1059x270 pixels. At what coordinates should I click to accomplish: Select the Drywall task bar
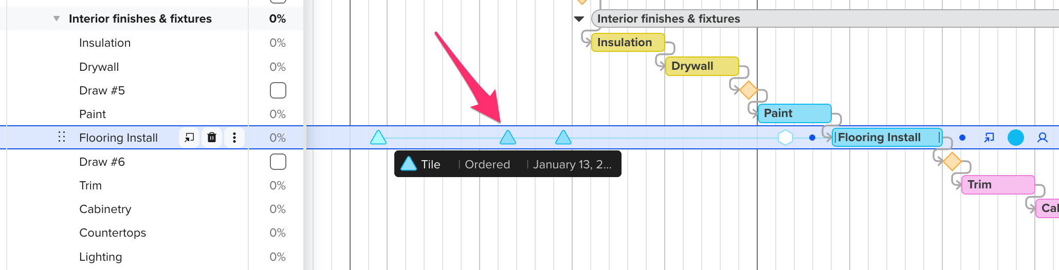[x=702, y=66]
